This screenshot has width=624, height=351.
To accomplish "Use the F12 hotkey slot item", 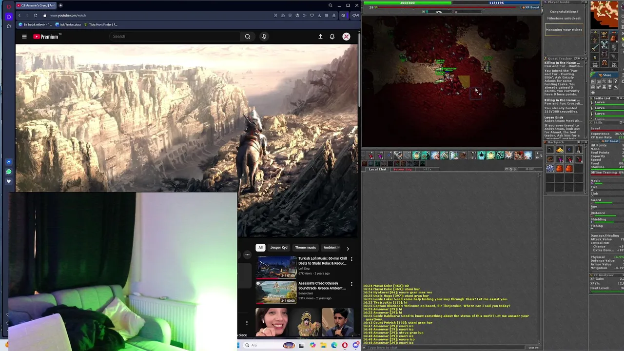I will point(473,156).
